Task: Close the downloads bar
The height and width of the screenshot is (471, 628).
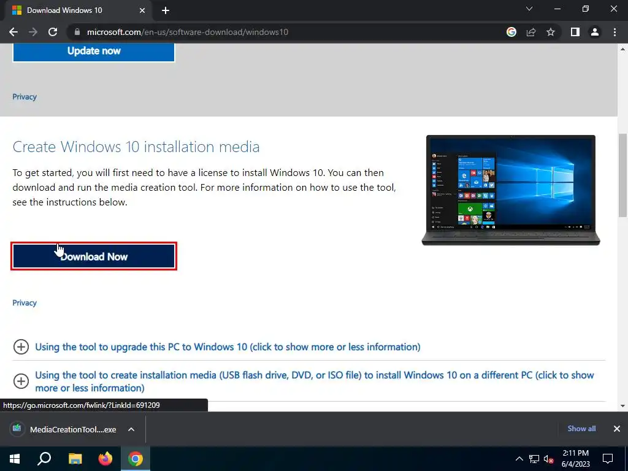Action: click(617, 429)
